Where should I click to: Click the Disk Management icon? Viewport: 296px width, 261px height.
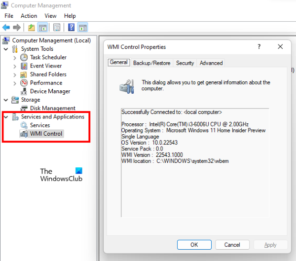tap(24, 109)
